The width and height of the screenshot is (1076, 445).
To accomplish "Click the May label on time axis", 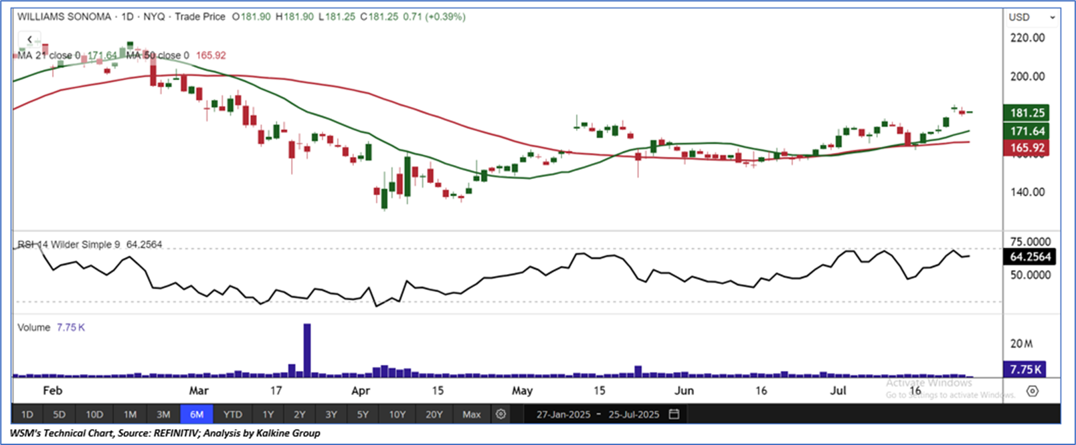I will coord(522,391).
